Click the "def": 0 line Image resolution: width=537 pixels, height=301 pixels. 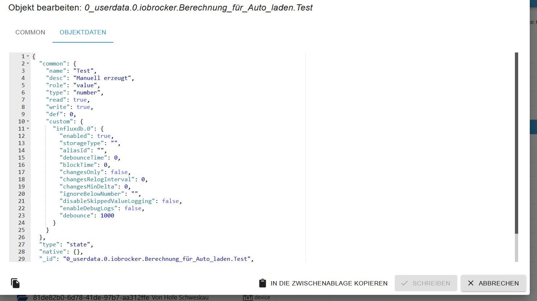pos(61,114)
